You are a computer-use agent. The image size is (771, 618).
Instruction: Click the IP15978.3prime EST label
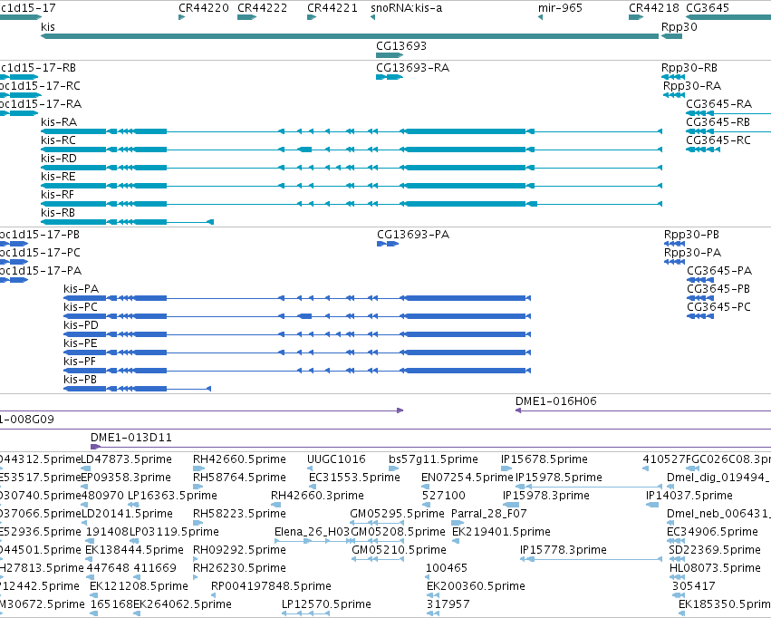[x=546, y=495]
